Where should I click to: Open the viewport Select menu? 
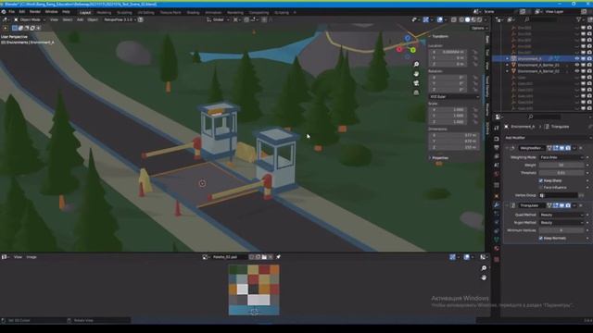coord(68,19)
